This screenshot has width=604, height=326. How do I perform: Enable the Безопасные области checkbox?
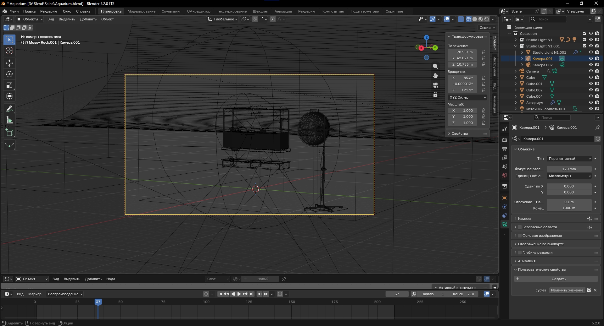(520, 227)
